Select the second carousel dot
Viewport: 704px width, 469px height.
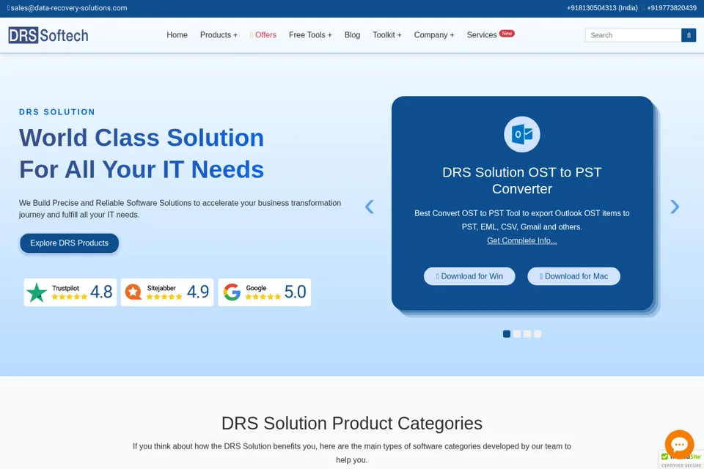click(517, 334)
